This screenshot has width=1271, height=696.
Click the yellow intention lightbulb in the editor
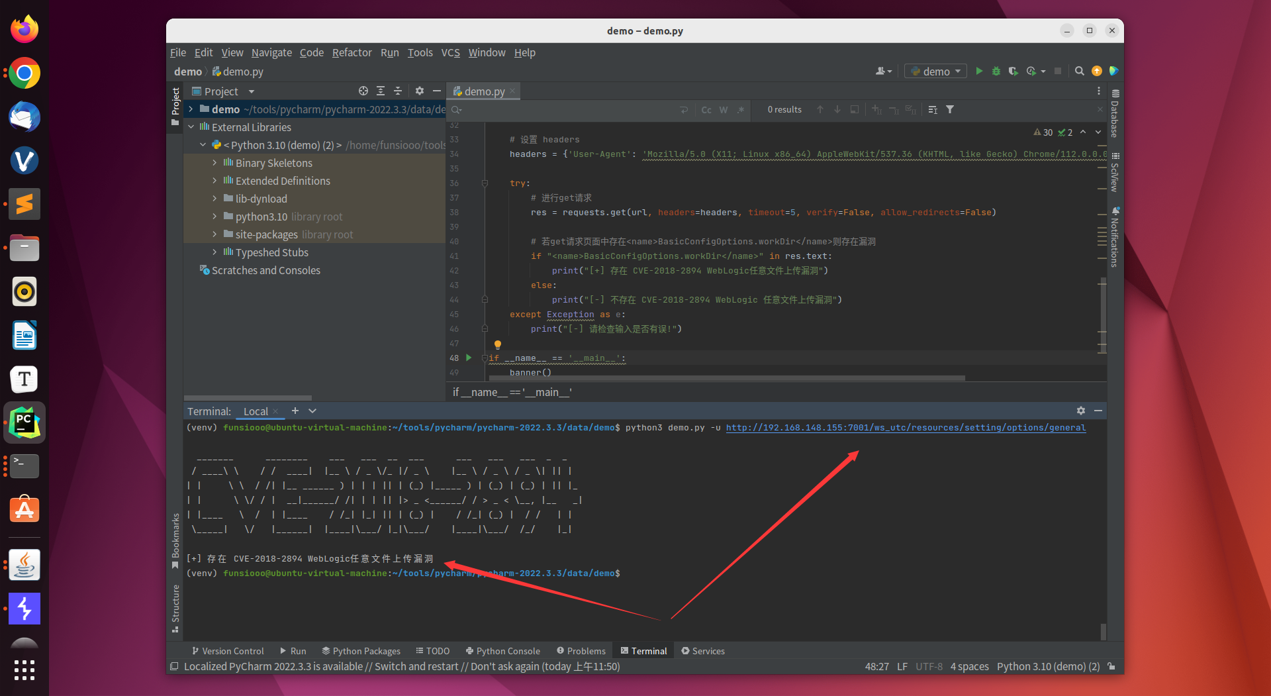tap(498, 344)
